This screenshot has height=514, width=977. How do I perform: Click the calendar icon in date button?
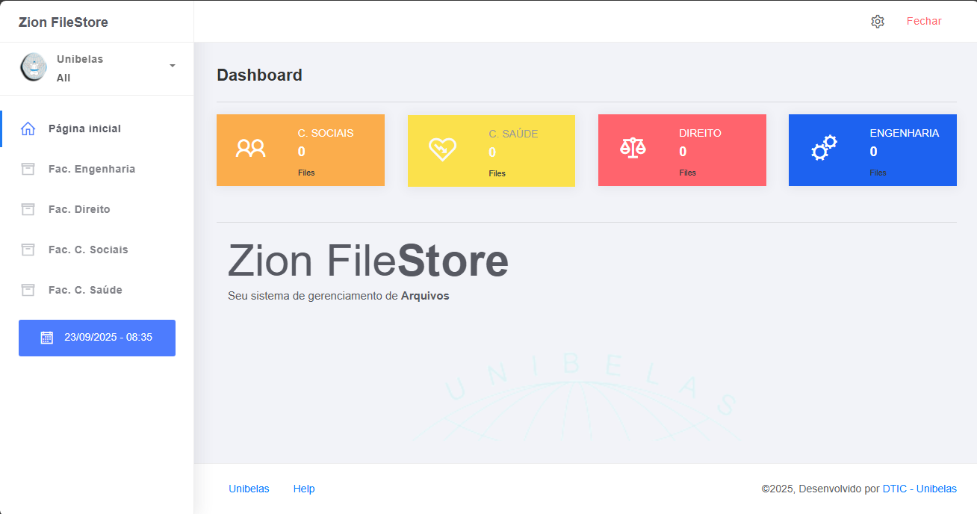pyautogui.click(x=47, y=338)
